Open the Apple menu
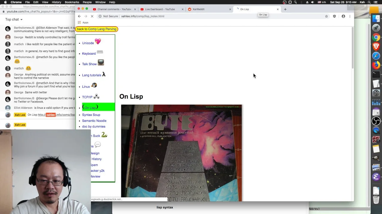 pyautogui.click(x=5, y=2)
